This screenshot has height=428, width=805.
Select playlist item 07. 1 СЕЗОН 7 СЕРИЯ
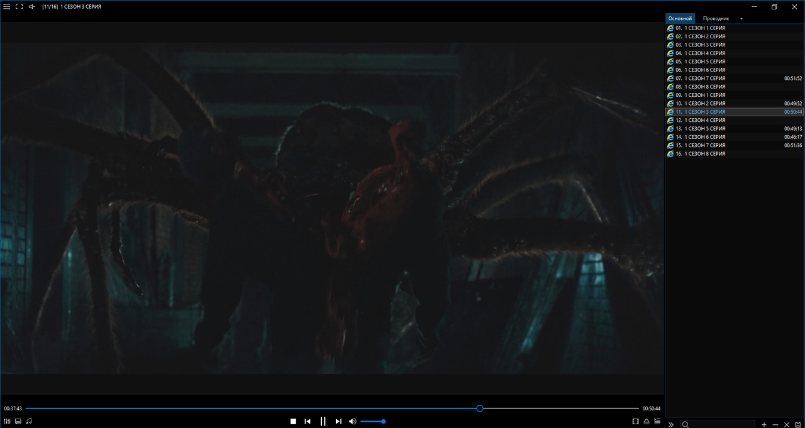(x=735, y=79)
